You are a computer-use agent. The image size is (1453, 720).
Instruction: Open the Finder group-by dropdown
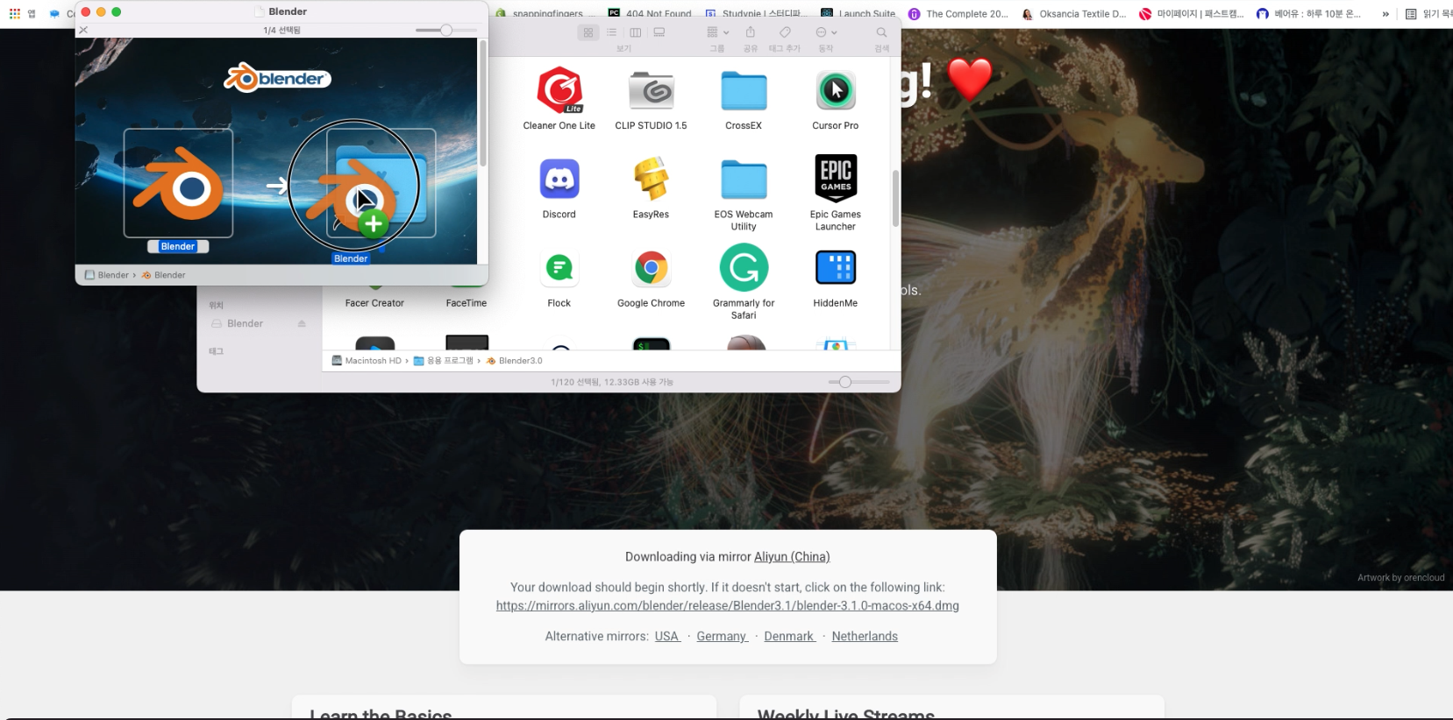point(717,32)
